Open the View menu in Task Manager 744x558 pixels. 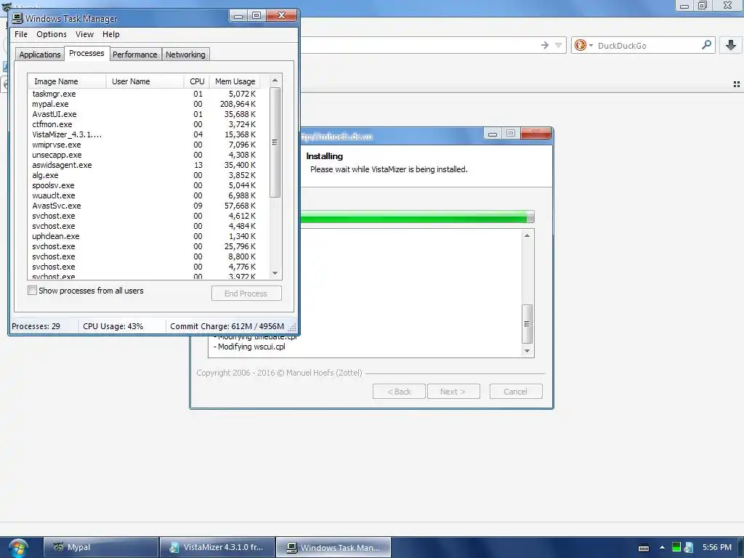coord(84,34)
